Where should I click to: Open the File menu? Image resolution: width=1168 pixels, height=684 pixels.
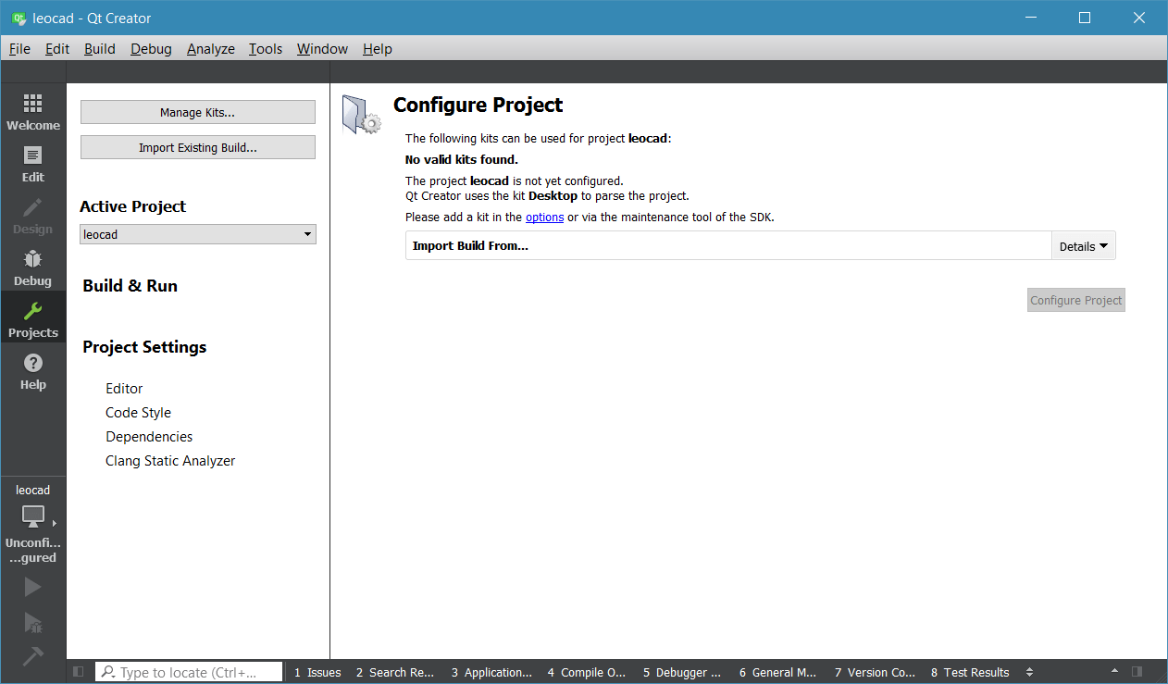pyautogui.click(x=19, y=49)
